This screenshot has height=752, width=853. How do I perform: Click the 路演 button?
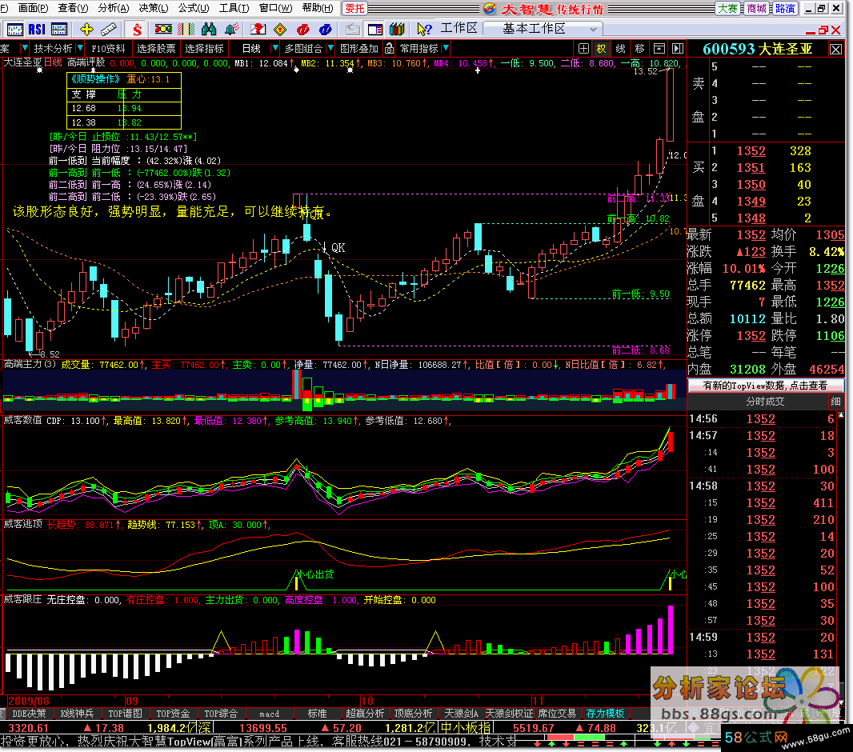[785, 9]
